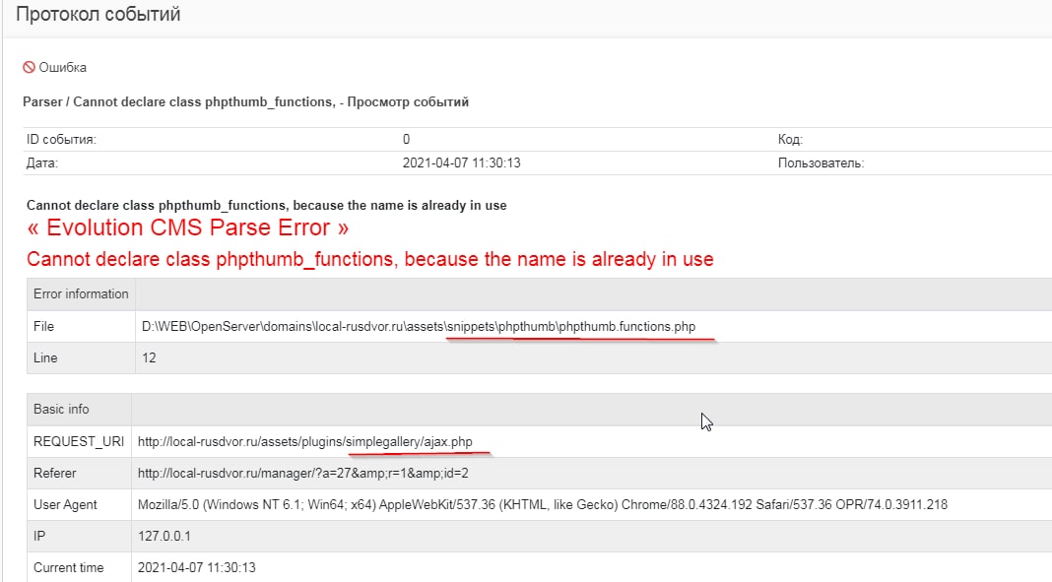Screen dimensions: 1052x582
Task: Click the Current time value 2021-04-07 11:30:13
Action: coord(197,568)
